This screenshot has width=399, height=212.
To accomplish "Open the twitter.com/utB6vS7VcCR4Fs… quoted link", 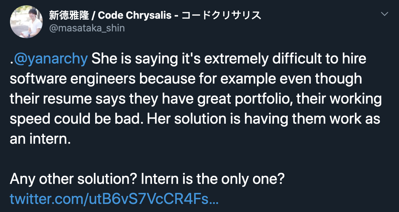I will pyautogui.click(x=114, y=199).
